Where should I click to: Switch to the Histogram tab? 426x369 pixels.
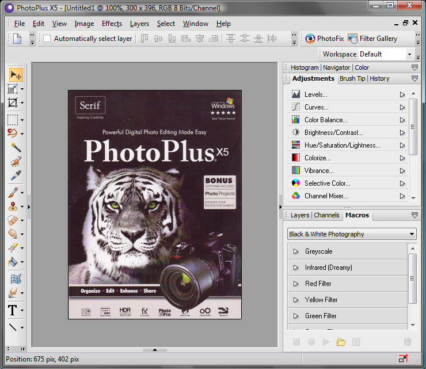click(305, 67)
